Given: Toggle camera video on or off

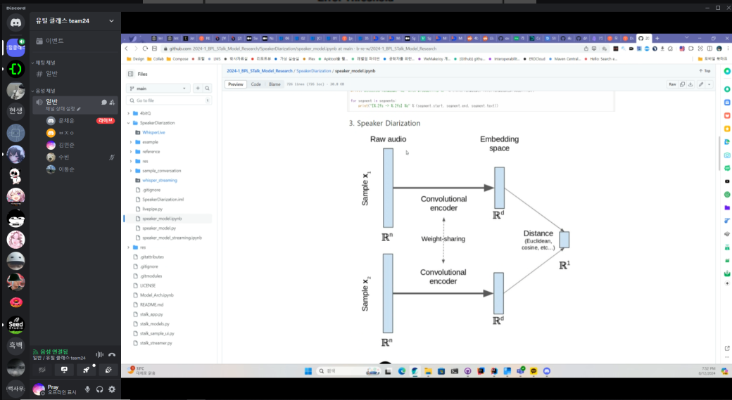Looking at the screenshot, I should 43,370.
